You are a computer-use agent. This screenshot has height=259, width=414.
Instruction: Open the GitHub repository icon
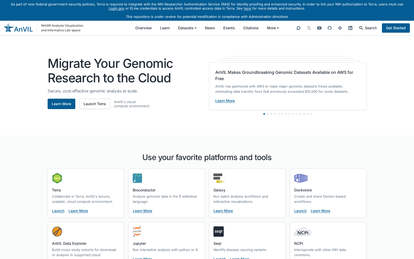(x=330, y=28)
